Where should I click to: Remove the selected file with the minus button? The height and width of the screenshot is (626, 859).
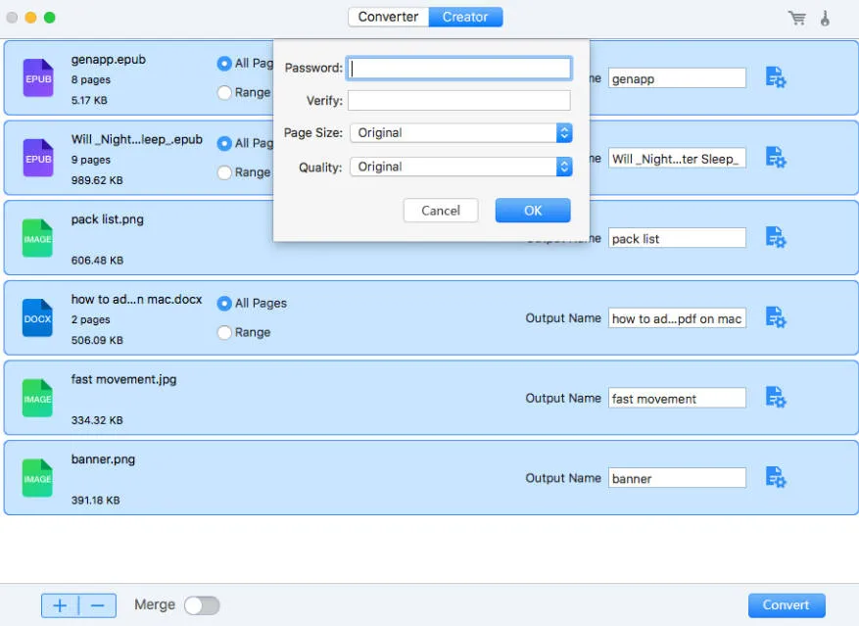tap(98, 605)
